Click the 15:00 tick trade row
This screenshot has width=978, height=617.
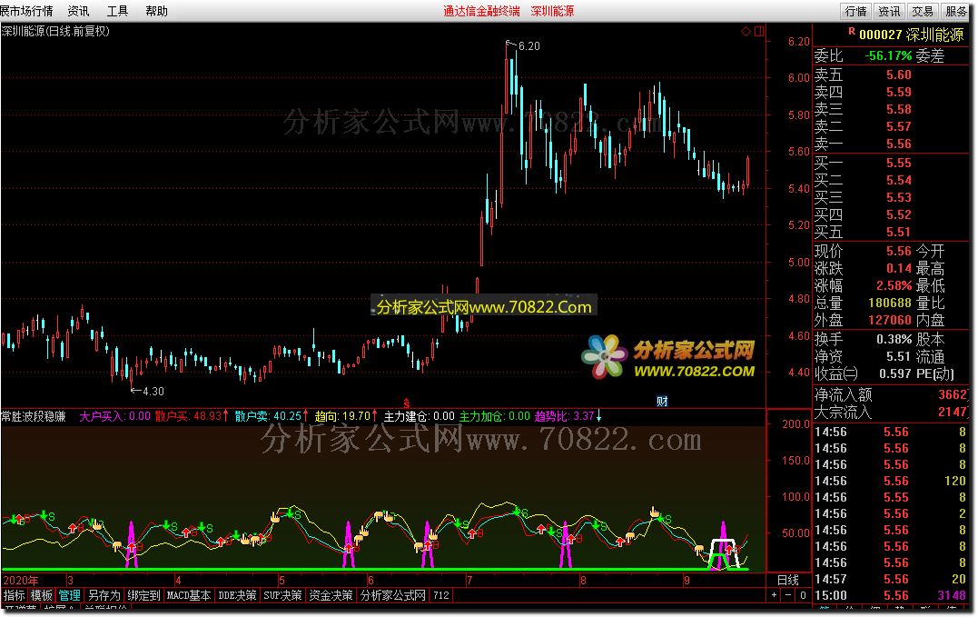(x=891, y=595)
